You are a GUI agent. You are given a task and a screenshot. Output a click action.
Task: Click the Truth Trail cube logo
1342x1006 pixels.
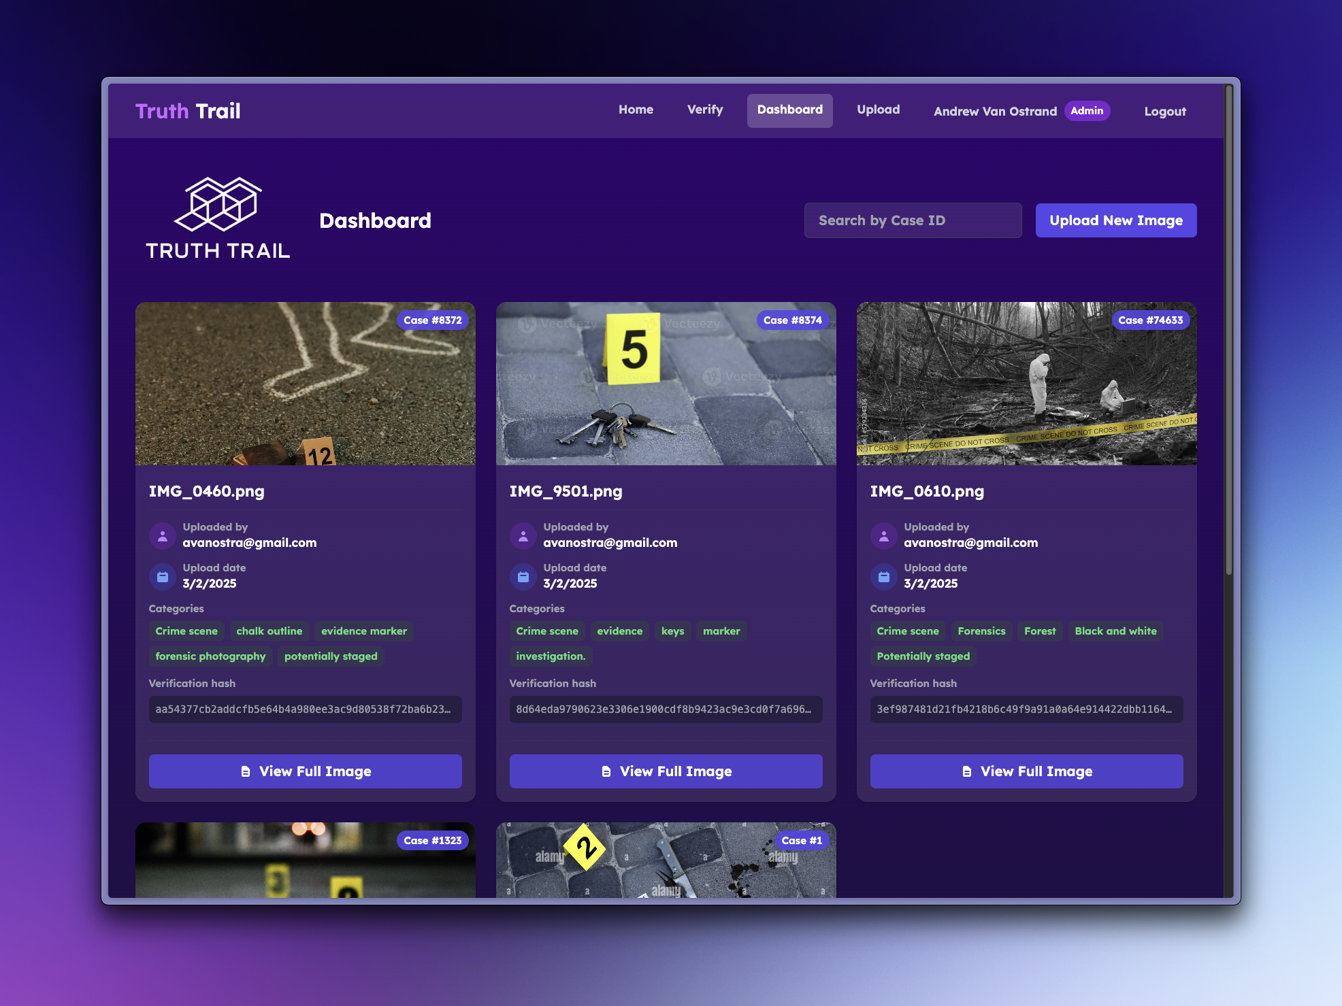pos(218,205)
